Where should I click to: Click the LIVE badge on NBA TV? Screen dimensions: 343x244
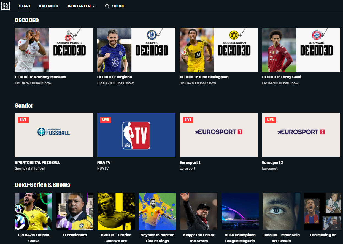tap(106, 120)
